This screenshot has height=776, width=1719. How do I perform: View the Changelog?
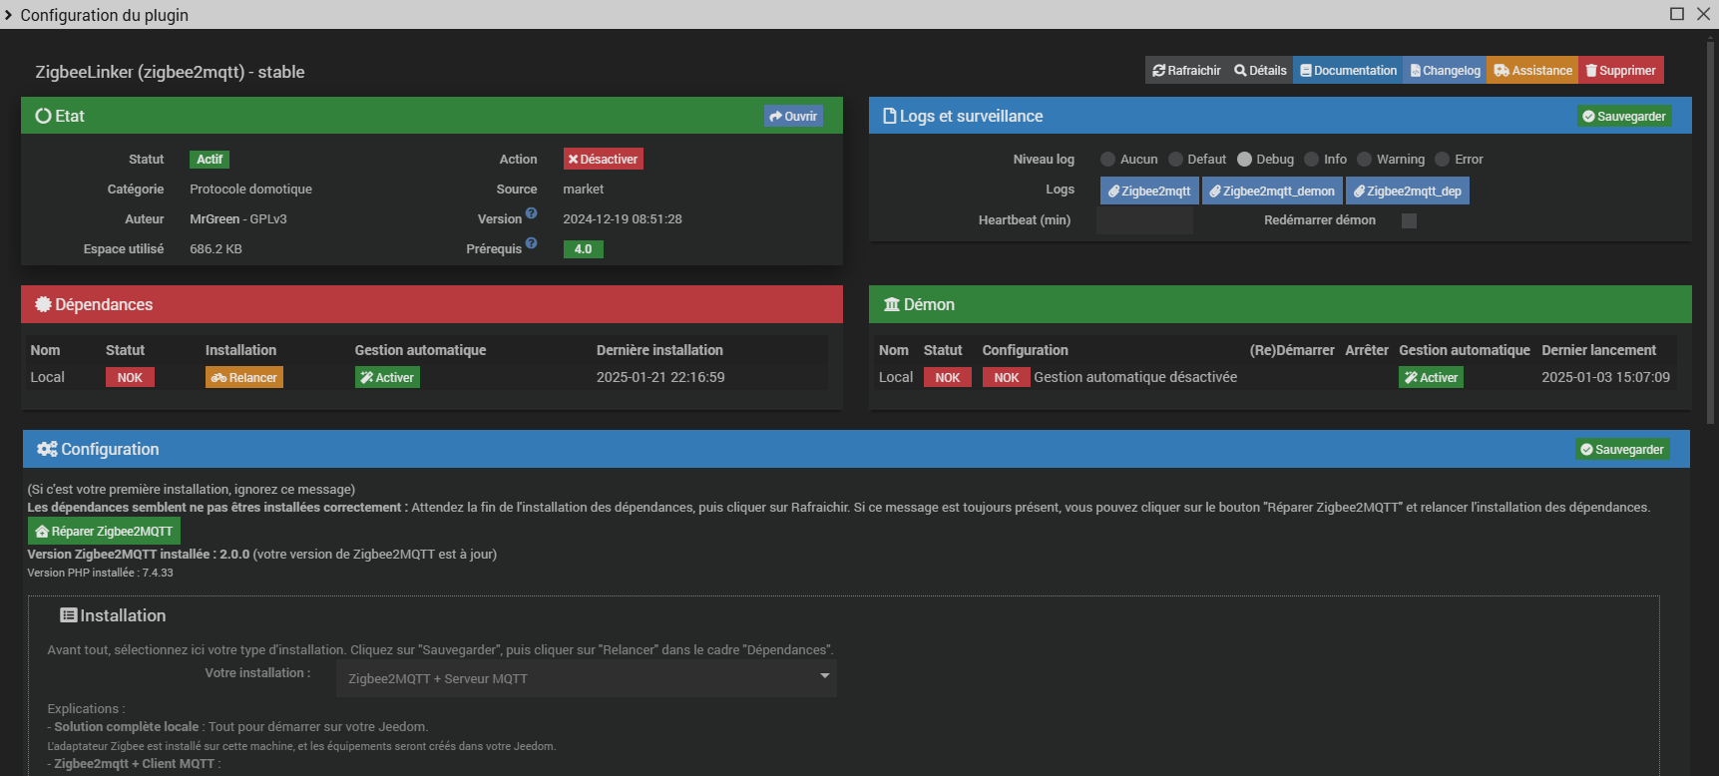[1445, 70]
